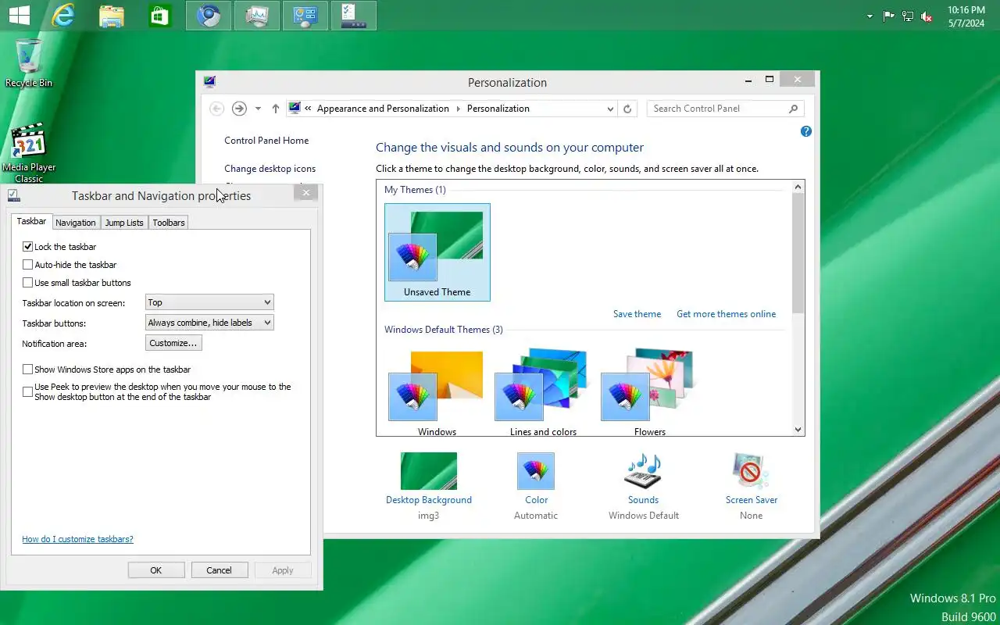The height and width of the screenshot is (625, 1000).
Task: Go back in Personalization window
Action: [x=217, y=109]
